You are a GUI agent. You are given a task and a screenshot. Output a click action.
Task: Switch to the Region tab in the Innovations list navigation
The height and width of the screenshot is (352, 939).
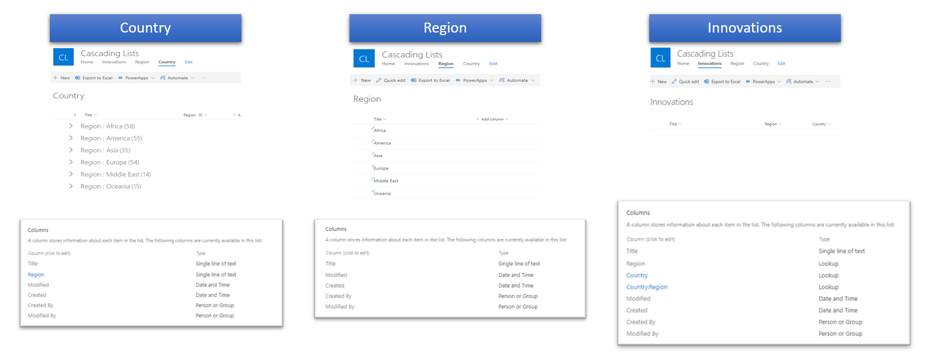pyautogui.click(x=737, y=63)
